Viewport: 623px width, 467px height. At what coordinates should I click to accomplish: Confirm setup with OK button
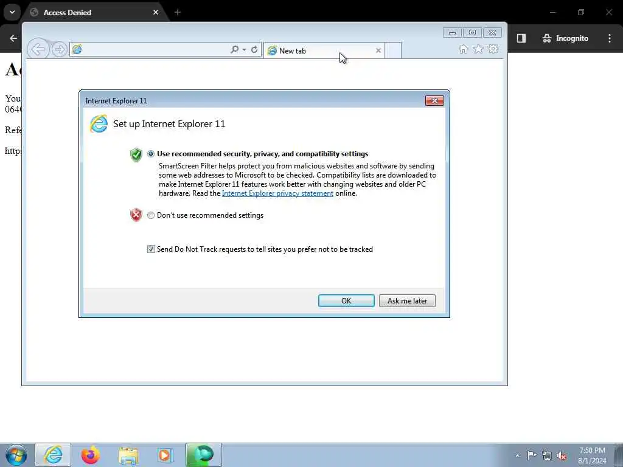(346, 300)
